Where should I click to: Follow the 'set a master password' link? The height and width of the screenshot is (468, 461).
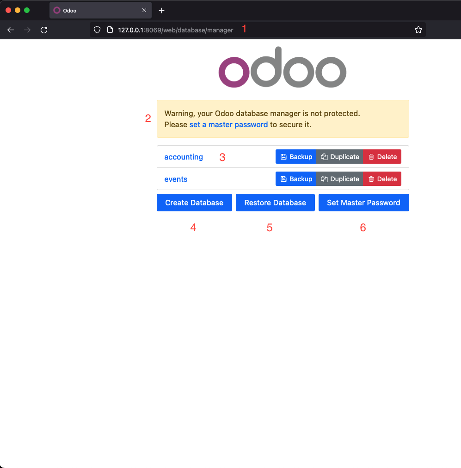(228, 124)
